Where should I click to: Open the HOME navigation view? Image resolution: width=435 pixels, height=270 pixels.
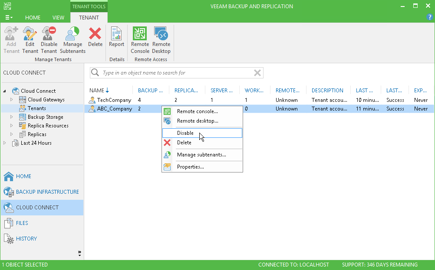pos(42,176)
